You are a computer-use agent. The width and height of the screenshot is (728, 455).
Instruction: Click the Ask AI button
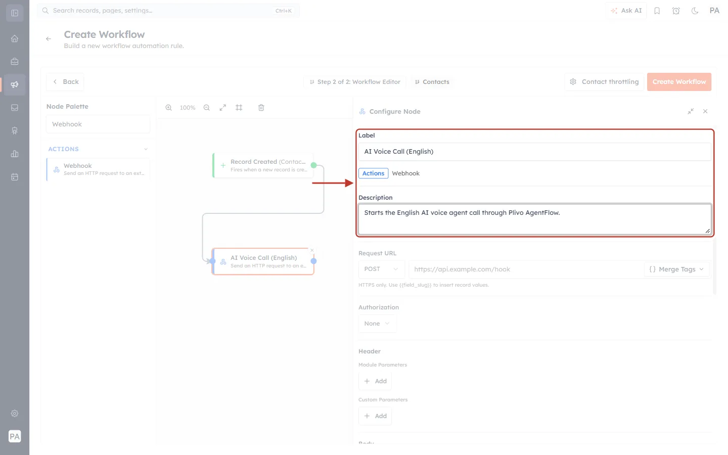626,11
